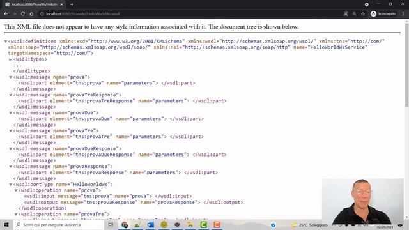This screenshot has width=409, height=230.
Task: Open the brown round app on the taskbar
Action: [x=177, y=224]
